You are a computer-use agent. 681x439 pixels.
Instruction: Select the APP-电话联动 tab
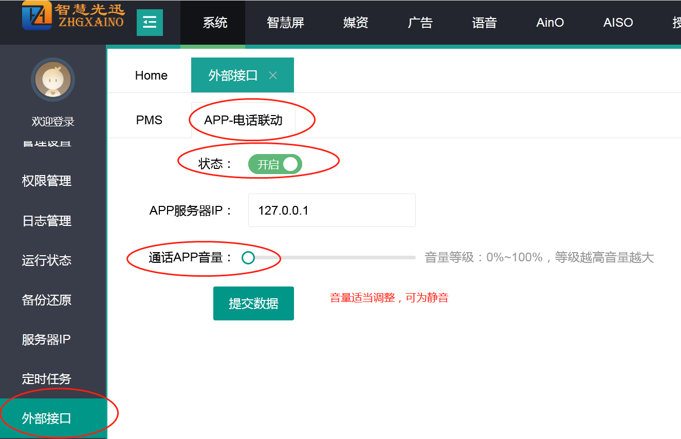pyautogui.click(x=243, y=120)
